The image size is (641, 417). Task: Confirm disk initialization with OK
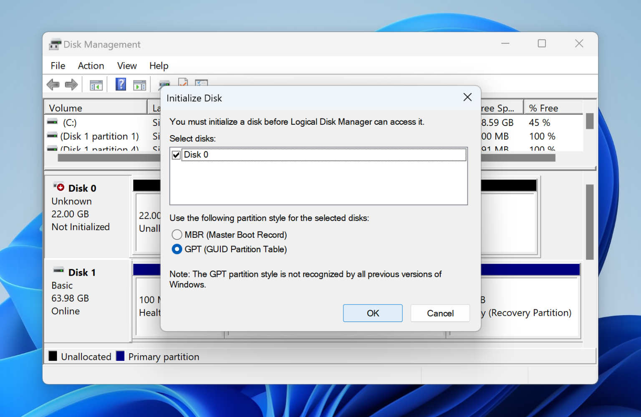(372, 313)
